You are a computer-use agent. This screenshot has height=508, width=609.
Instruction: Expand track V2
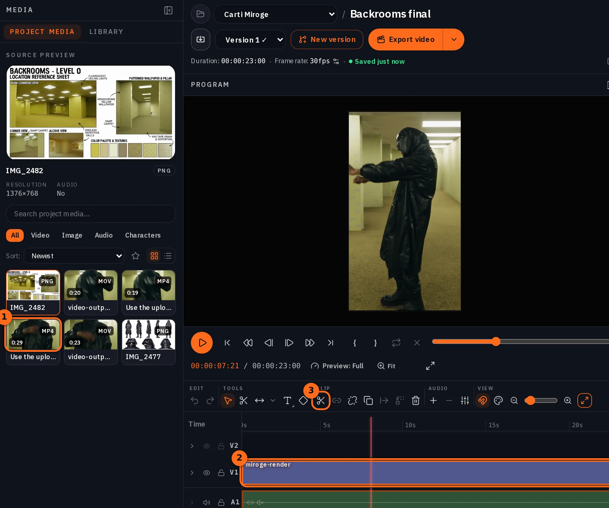tap(192, 446)
